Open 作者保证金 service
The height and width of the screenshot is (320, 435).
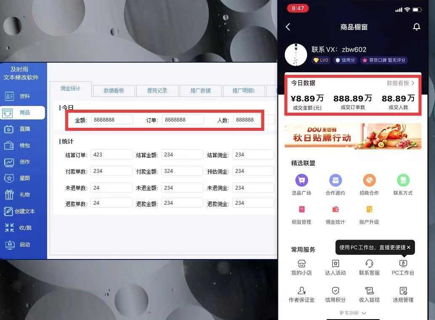pos(302,294)
